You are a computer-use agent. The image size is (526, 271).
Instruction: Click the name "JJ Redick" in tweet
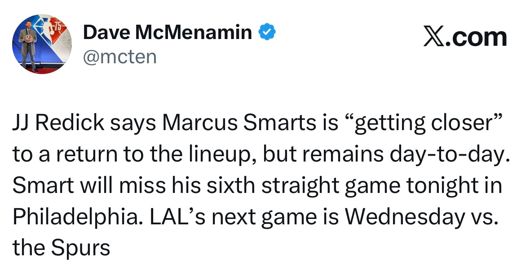tap(58, 123)
